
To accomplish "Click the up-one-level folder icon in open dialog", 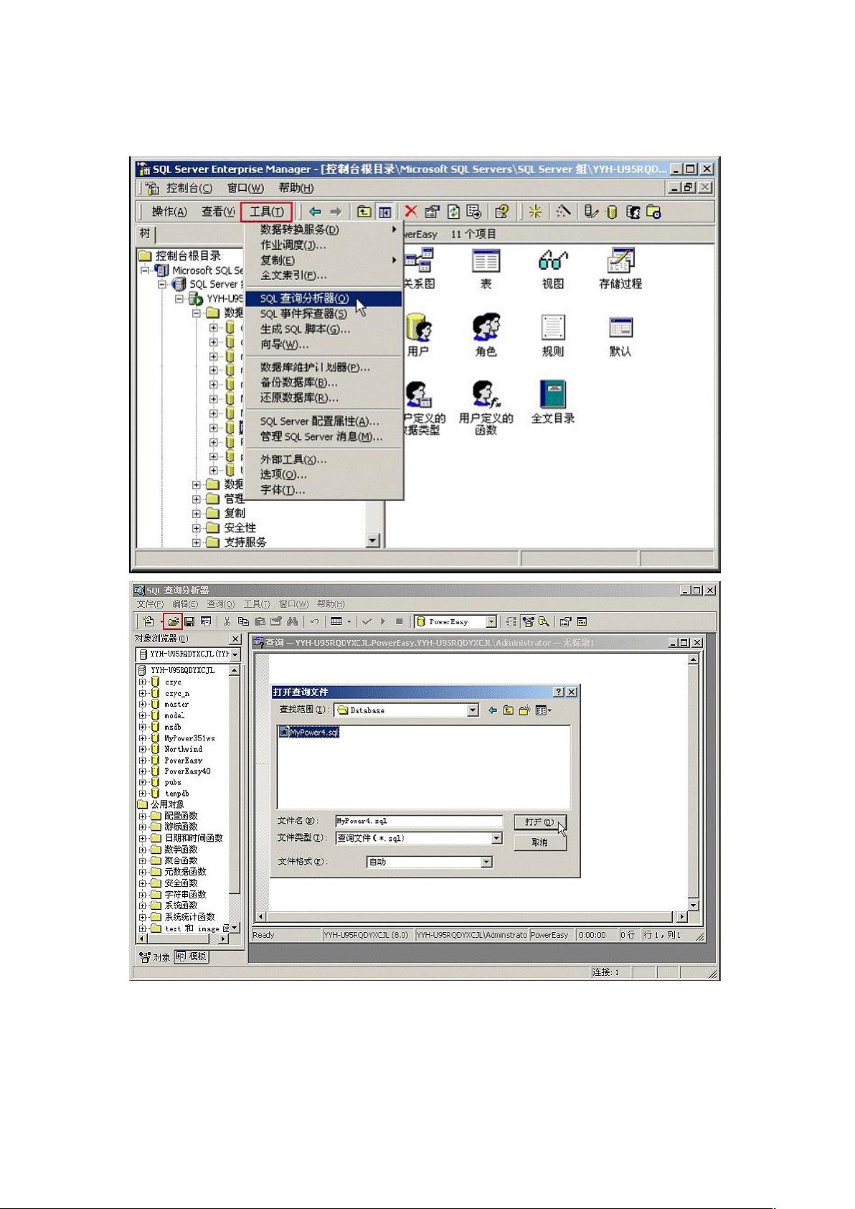I will (508, 710).
